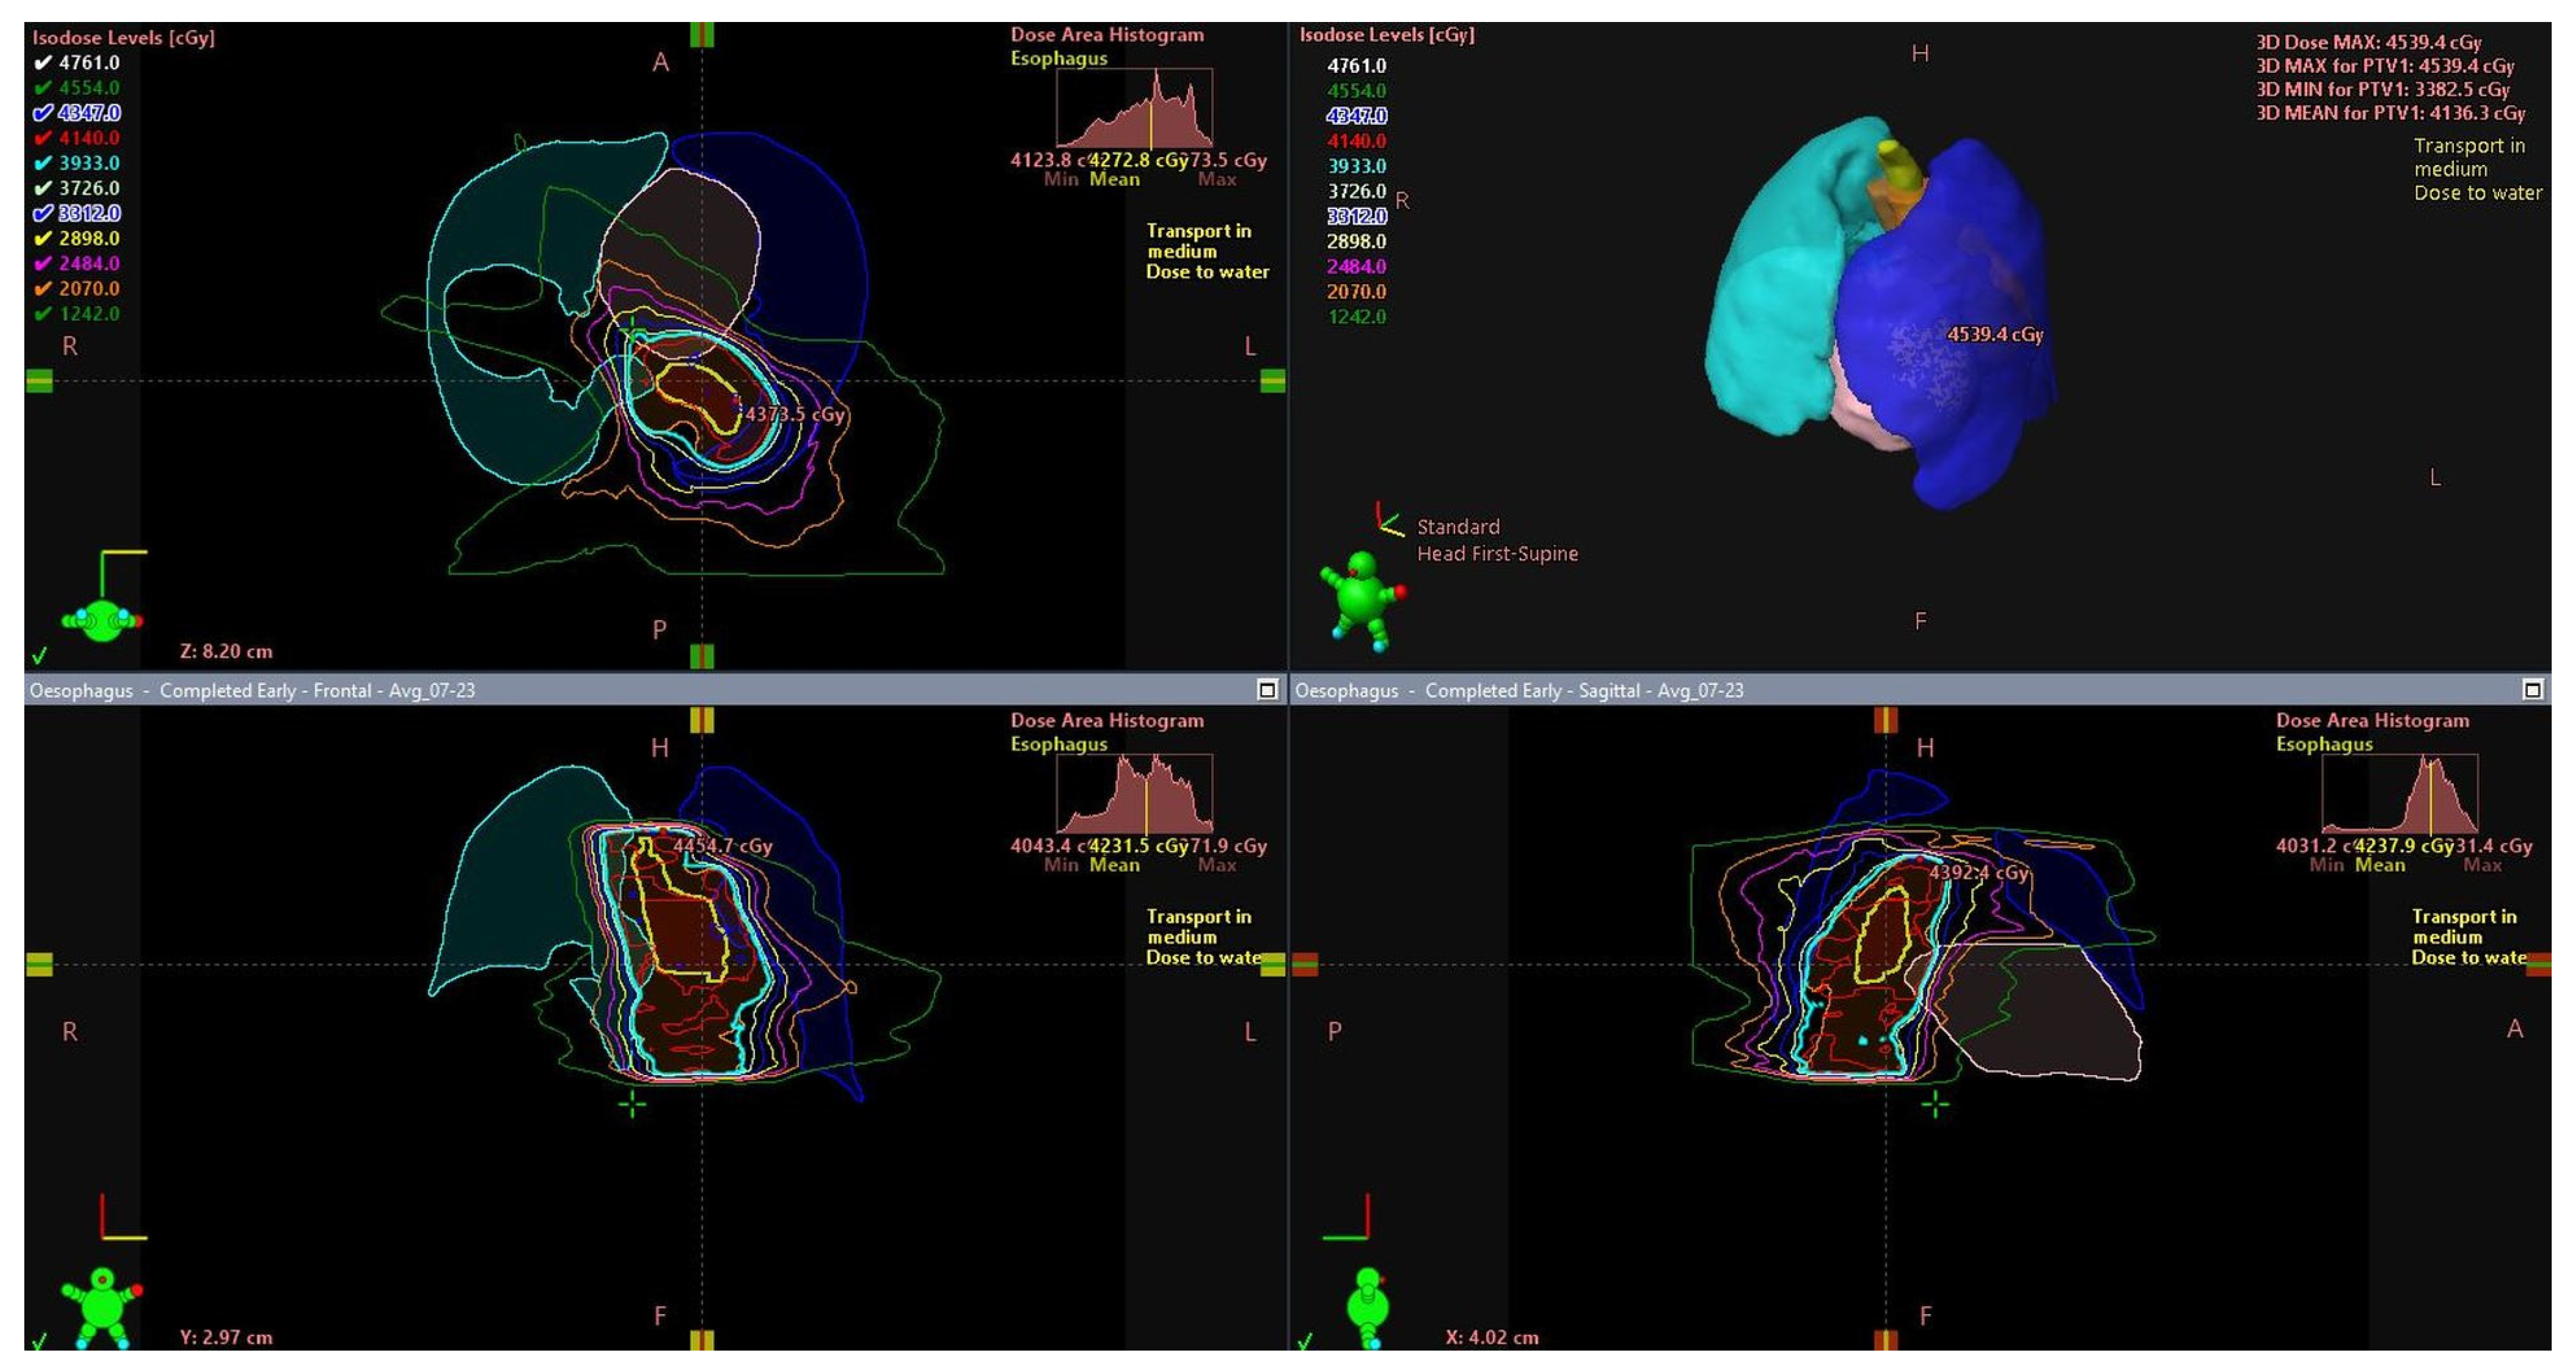Toggle the red 4140.0 isodose checkbox
Screen dimensions: 2576x1372
[x=43, y=138]
